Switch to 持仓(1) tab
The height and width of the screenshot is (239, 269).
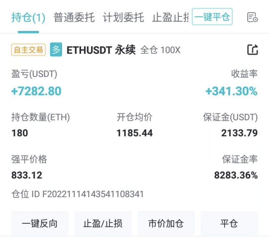pyautogui.click(x=28, y=18)
